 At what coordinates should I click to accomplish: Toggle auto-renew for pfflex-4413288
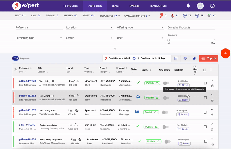(168, 142)
